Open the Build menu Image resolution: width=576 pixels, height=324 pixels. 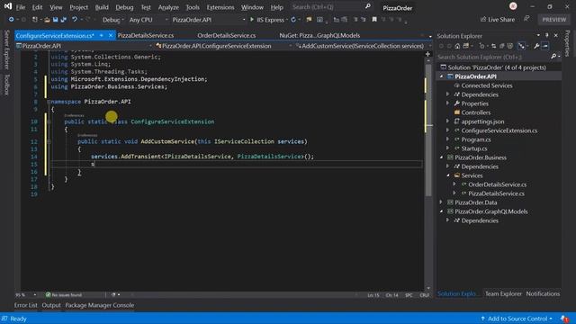[102, 7]
